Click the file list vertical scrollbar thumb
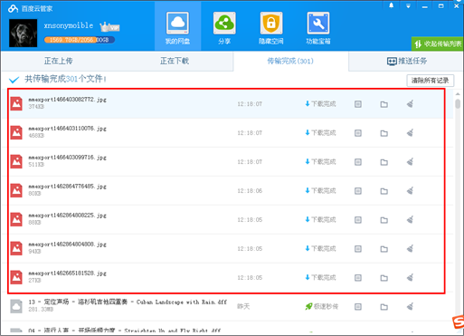The image size is (464, 336). tap(458, 103)
